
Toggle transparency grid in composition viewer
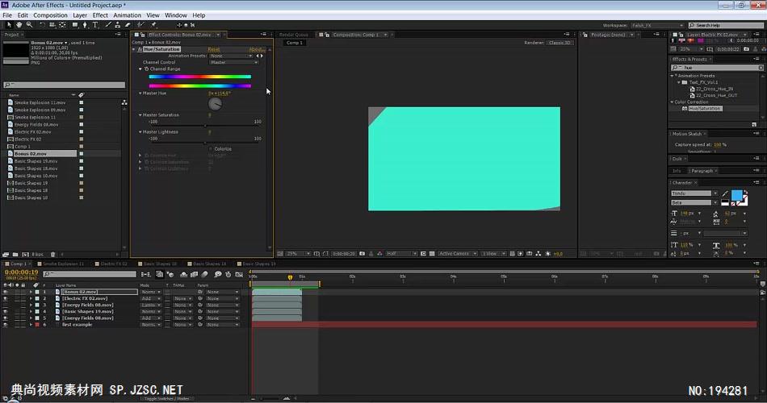click(432, 254)
